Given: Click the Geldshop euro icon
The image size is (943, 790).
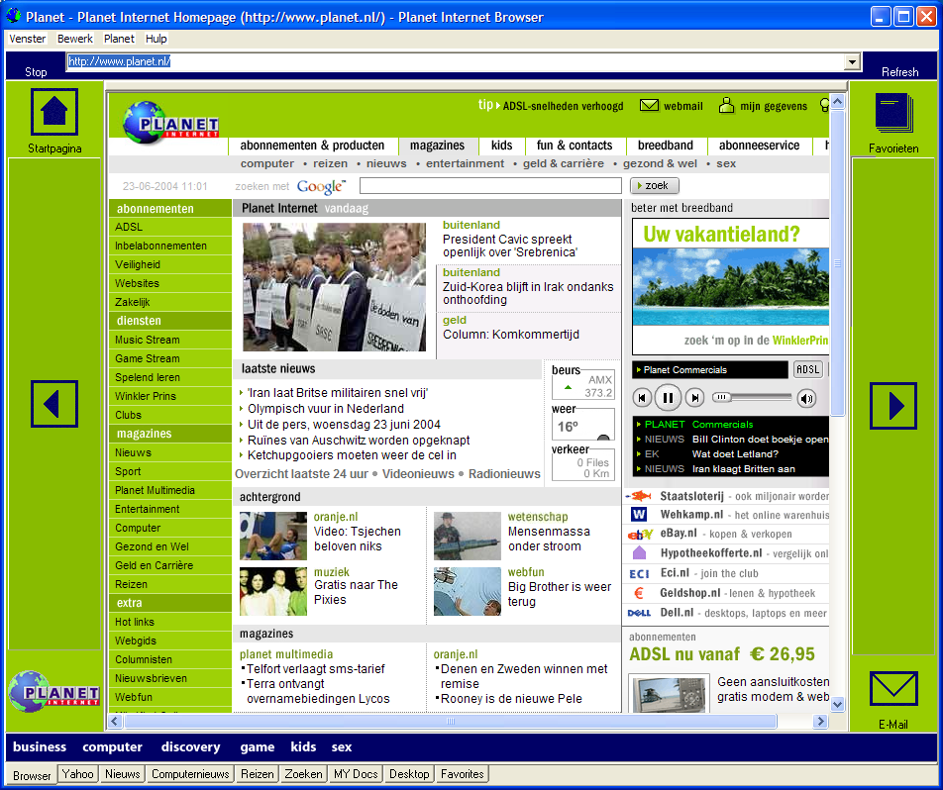Looking at the screenshot, I should (639, 593).
